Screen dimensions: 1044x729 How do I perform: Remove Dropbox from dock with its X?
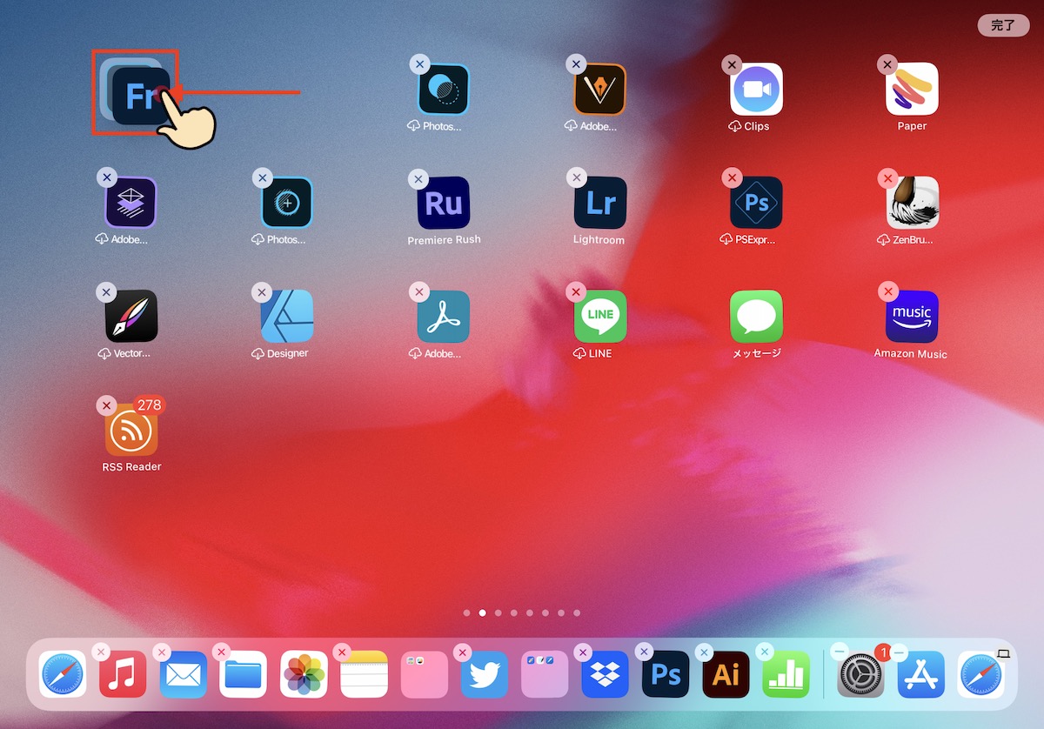pos(583,652)
